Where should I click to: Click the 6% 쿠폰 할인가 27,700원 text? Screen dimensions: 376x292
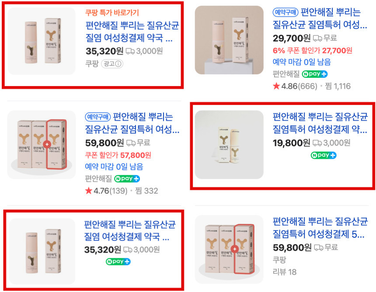[x=312, y=50]
